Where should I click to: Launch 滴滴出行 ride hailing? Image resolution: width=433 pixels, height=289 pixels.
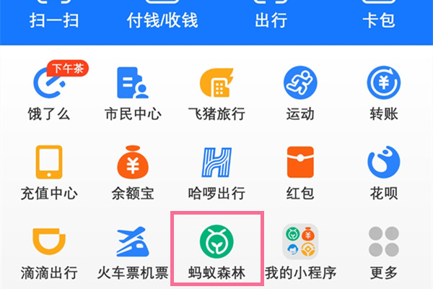(x=49, y=241)
